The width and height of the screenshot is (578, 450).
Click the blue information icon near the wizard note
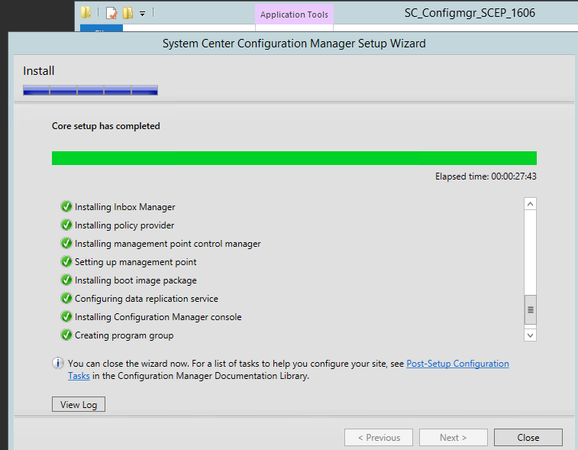pos(58,364)
